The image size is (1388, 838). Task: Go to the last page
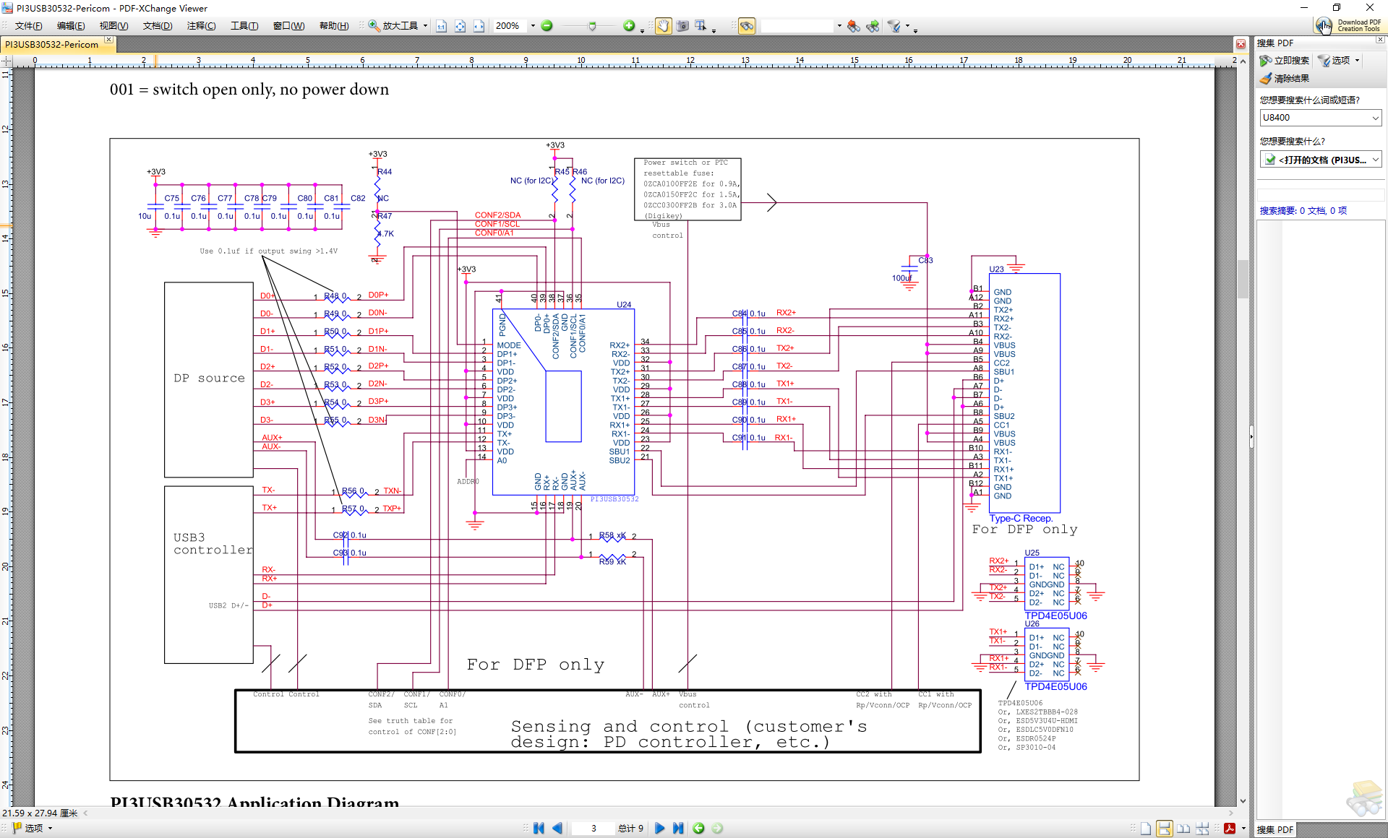click(x=678, y=829)
